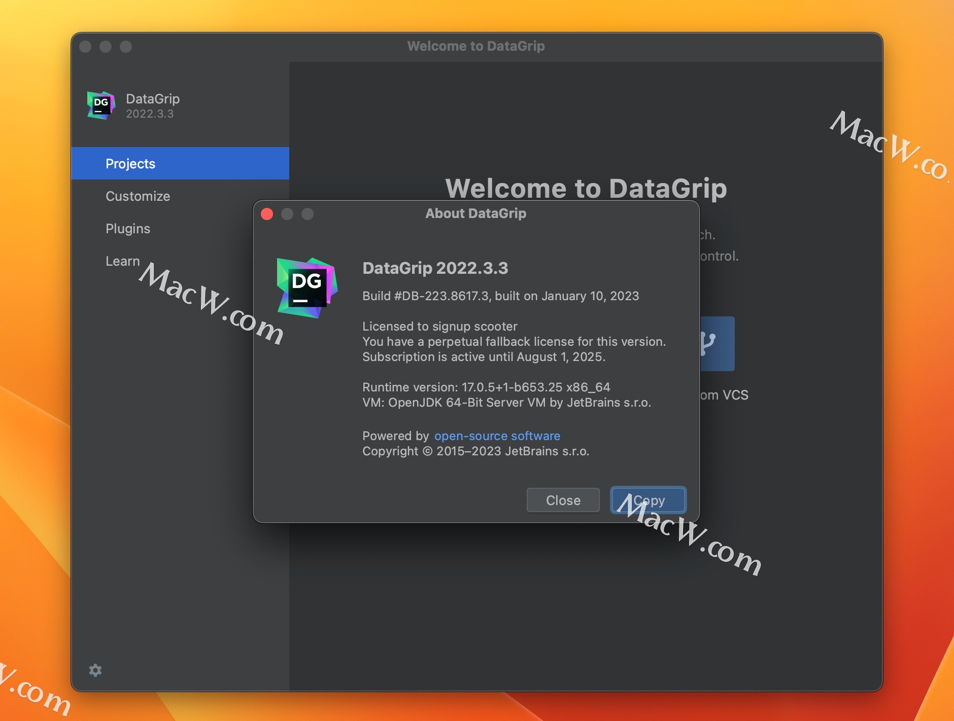Close the About DataGrip dialog with the red button
Image resolution: width=954 pixels, height=721 pixels.
(x=267, y=214)
